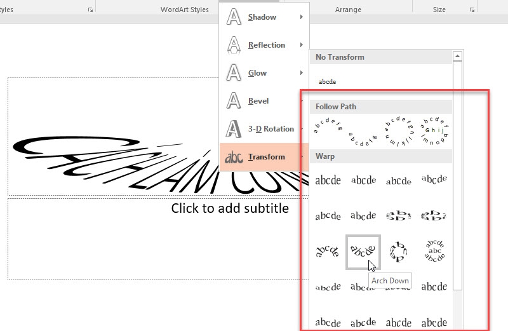Apply the Square warp in first Warp row

(x=328, y=180)
